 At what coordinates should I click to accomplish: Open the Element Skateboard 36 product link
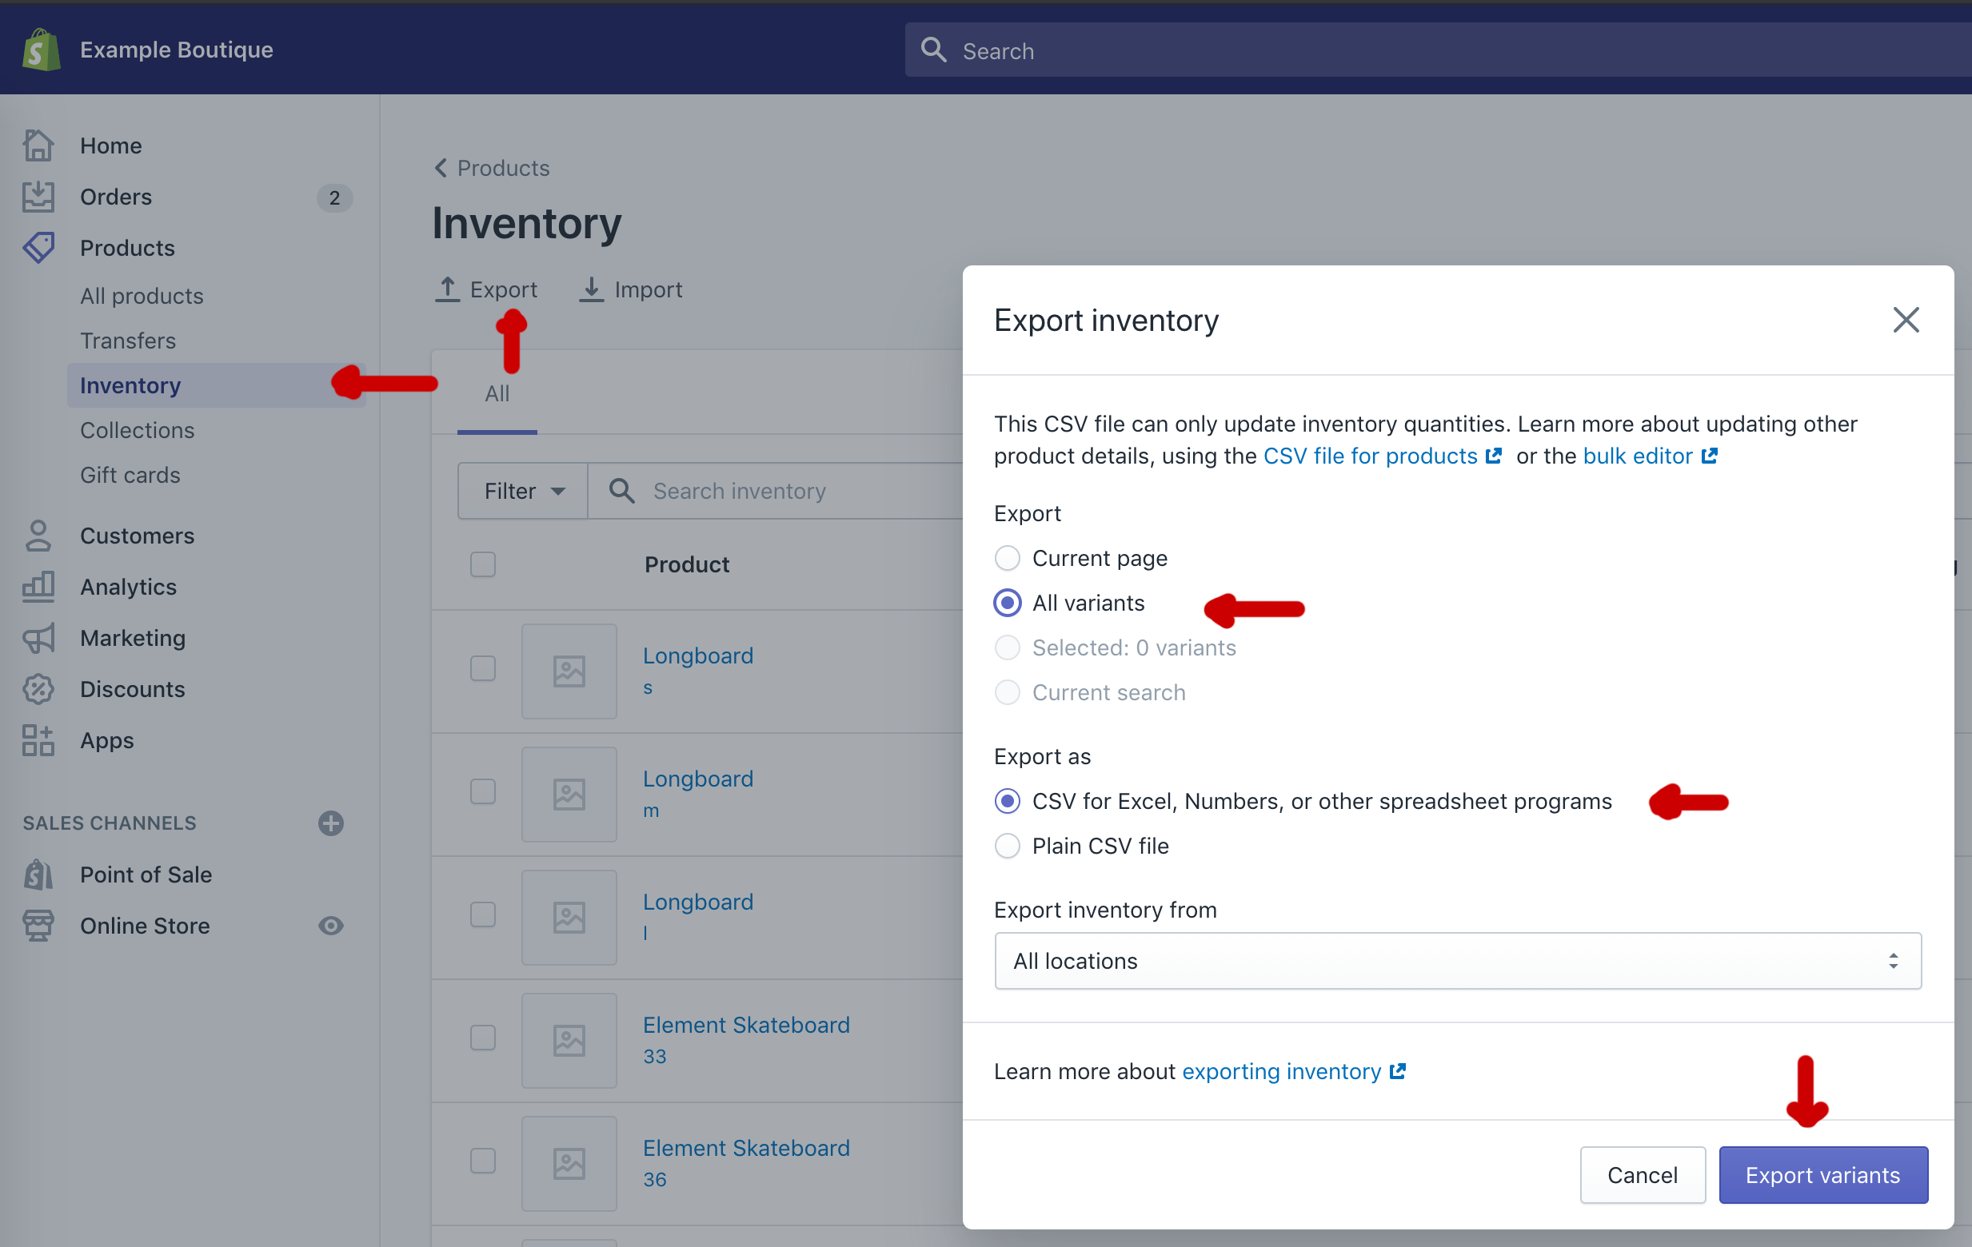coord(746,1148)
